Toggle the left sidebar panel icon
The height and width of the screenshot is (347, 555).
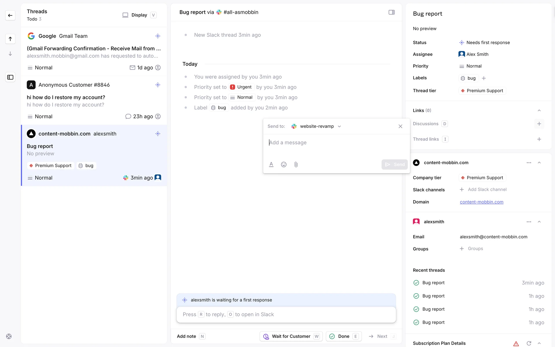point(10,77)
